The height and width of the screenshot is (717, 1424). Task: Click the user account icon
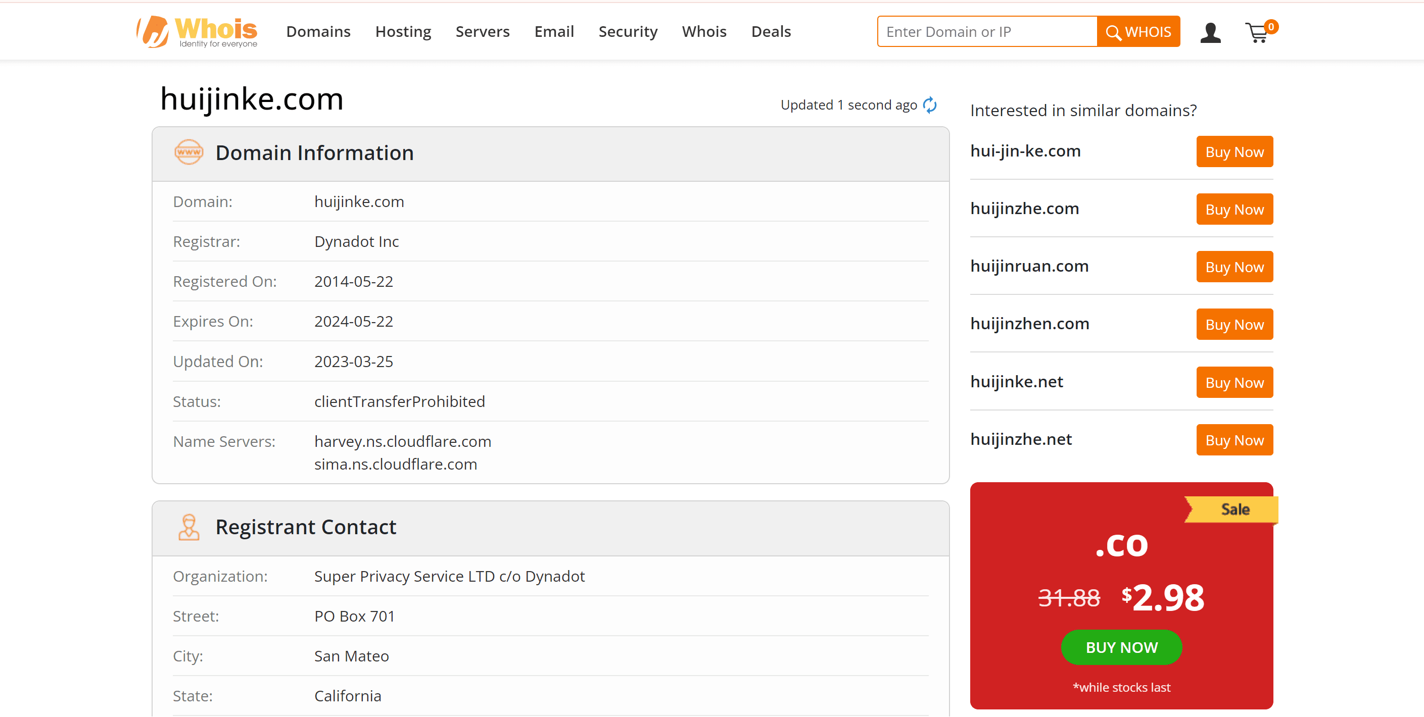[x=1212, y=32]
